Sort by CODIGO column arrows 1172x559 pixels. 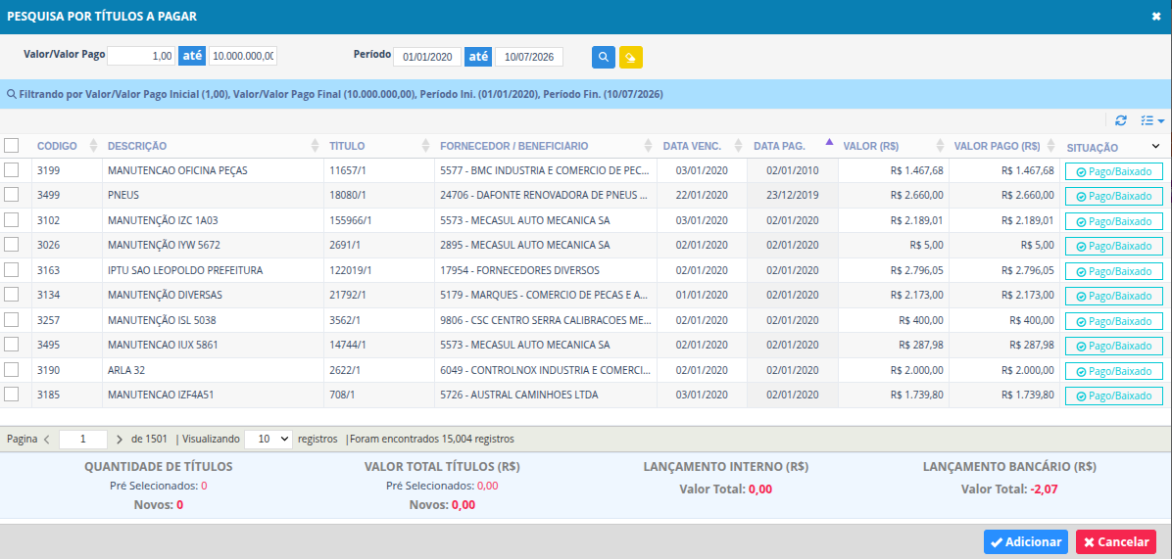pos(93,146)
